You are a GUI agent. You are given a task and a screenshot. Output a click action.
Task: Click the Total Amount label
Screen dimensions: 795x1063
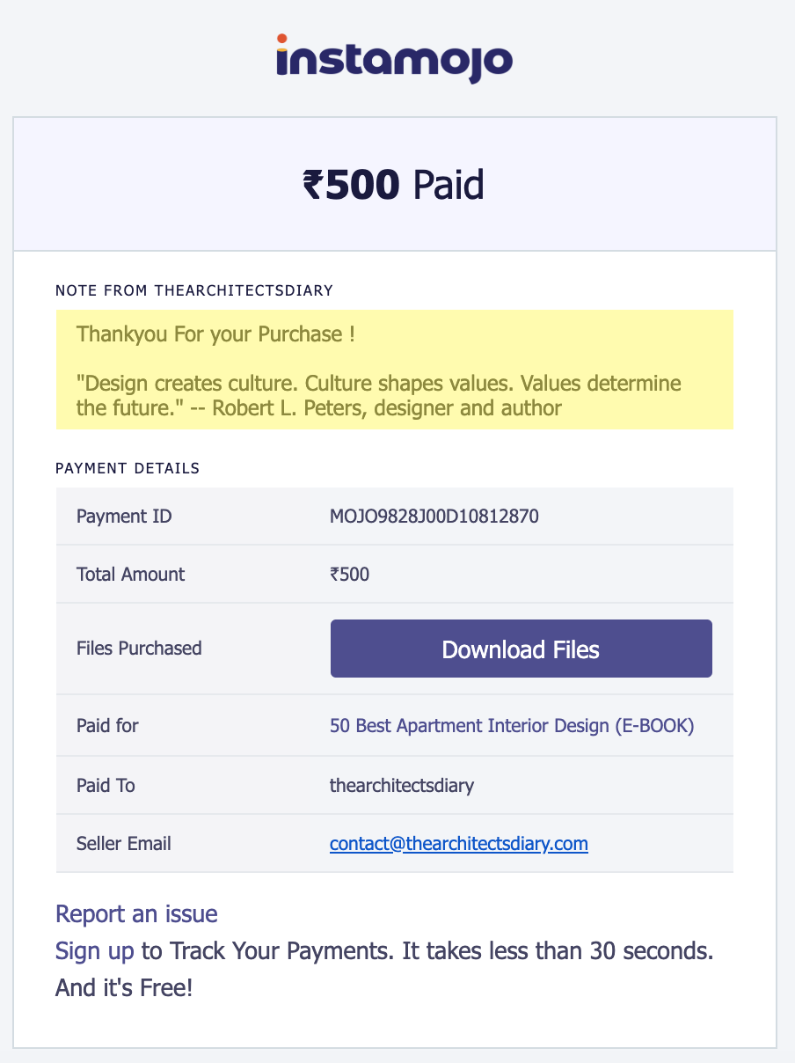[131, 575]
